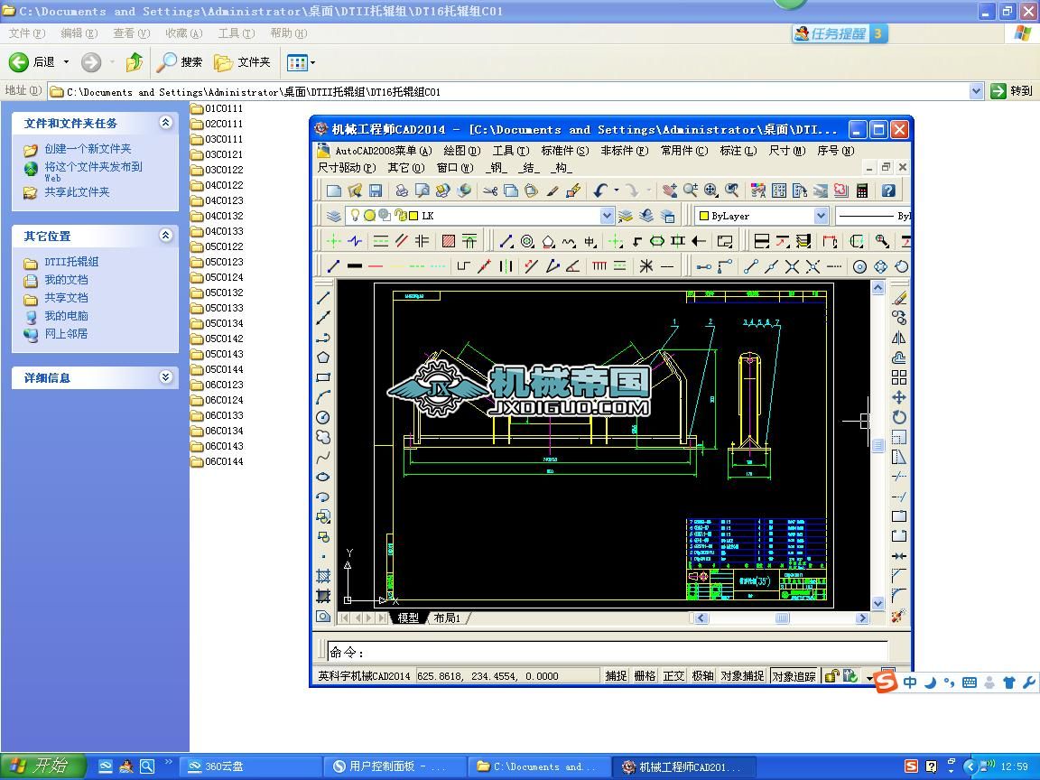Expand the ByLayer color dropdown
The width and height of the screenshot is (1040, 780).
(x=821, y=216)
